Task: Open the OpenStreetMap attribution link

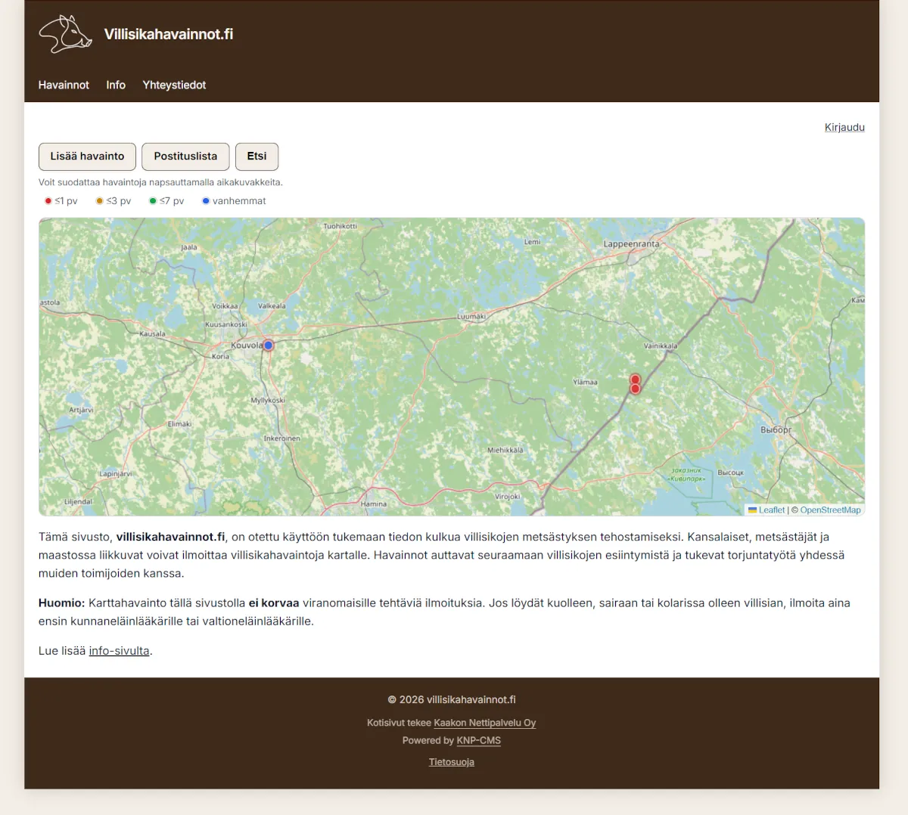Action: [830, 510]
